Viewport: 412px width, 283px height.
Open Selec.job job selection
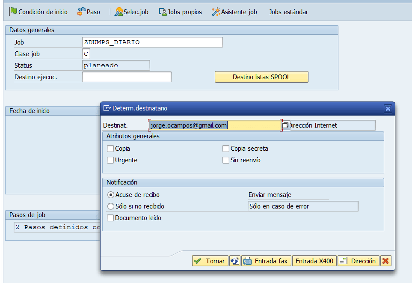[x=131, y=12]
